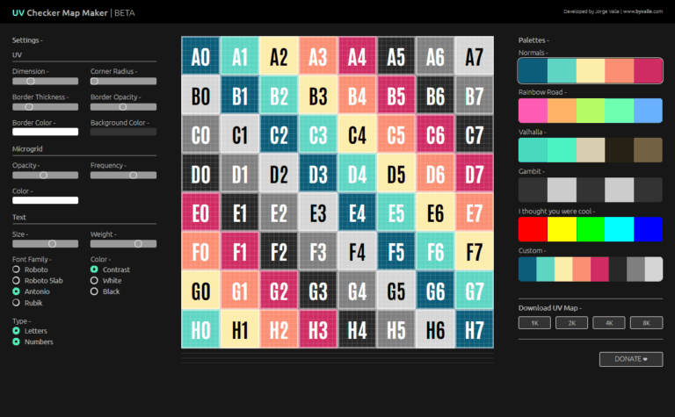Choose Rubik as the font family

(x=17, y=302)
